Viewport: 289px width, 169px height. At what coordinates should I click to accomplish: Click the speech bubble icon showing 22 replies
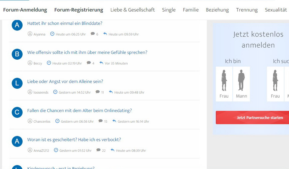98,150
